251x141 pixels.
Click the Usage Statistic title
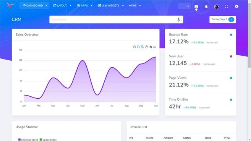coord(27,127)
